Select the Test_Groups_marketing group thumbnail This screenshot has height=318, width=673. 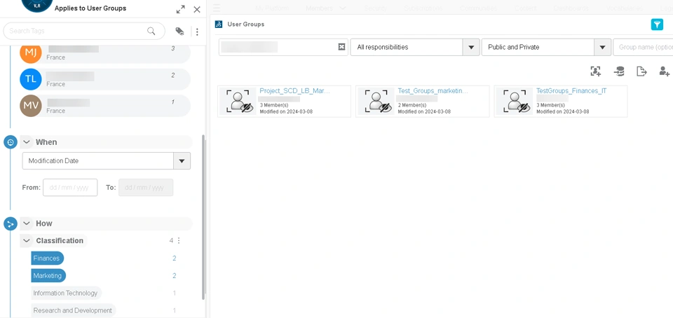pyautogui.click(x=376, y=102)
